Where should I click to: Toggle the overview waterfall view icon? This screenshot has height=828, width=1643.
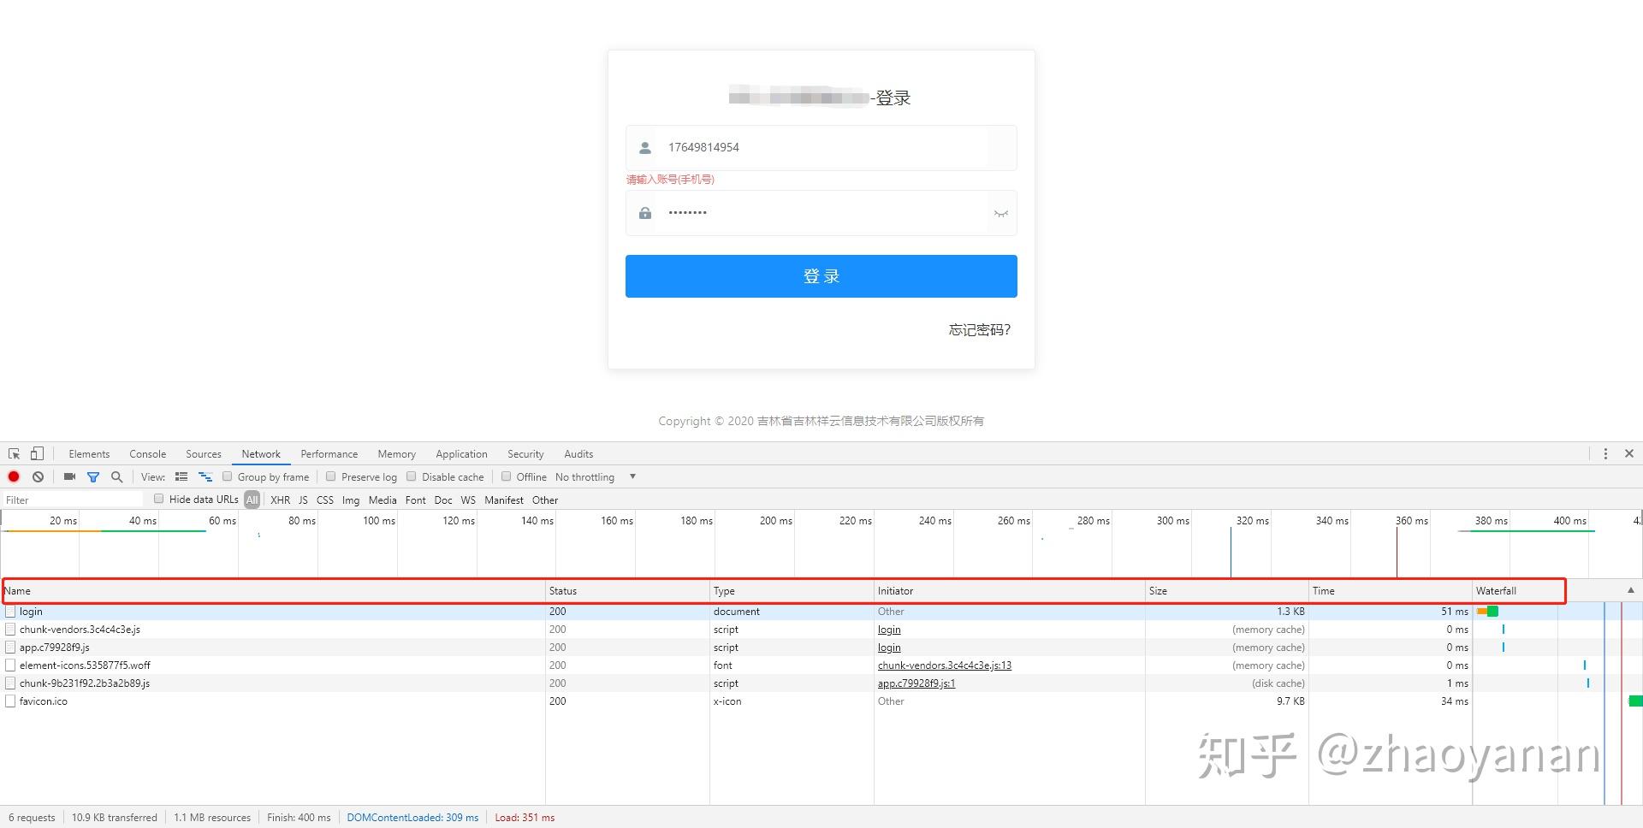tap(205, 476)
